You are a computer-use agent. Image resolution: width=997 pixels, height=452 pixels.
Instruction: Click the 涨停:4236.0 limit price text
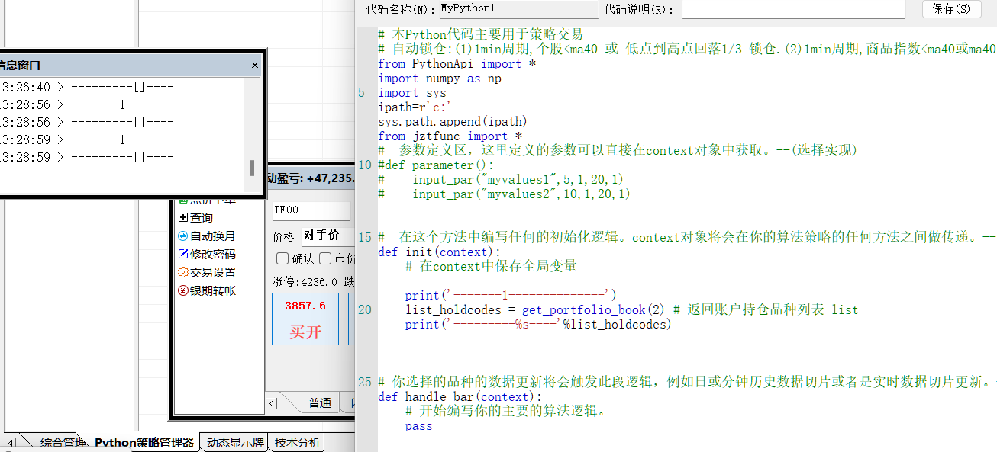(305, 281)
